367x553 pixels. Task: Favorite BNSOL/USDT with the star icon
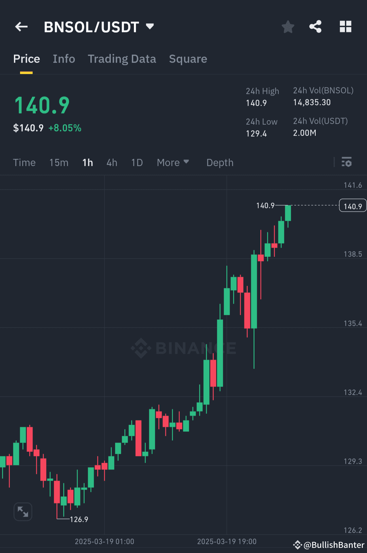point(288,26)
